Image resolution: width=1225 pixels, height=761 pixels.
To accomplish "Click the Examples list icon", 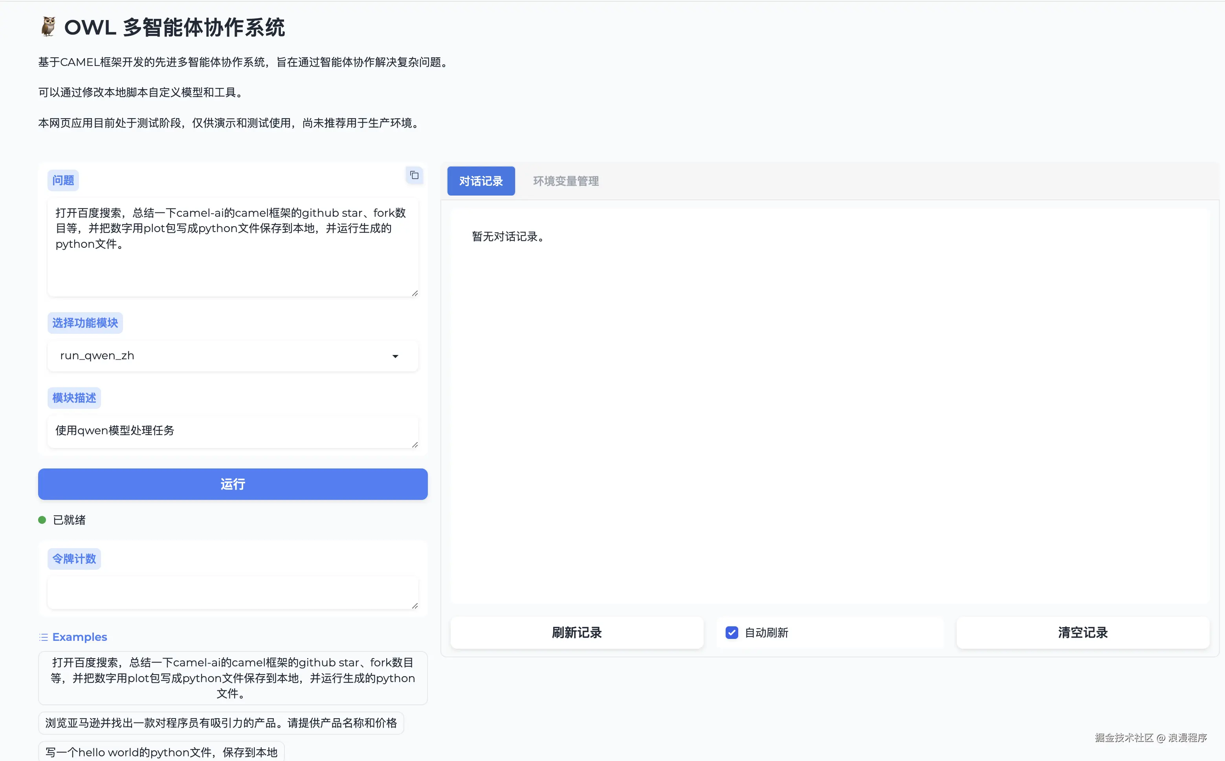I will click(44, 637).
